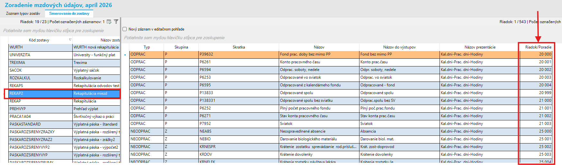
Task: Click Výplatný sáčok cell
Action: 96,70
